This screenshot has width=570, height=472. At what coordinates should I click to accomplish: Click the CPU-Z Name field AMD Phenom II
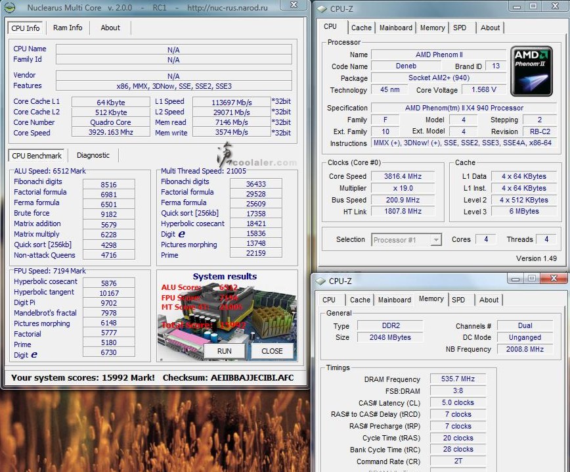[x=439, y=55]
